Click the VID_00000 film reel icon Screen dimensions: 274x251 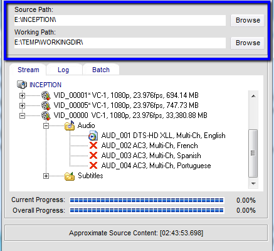(46, 115)
